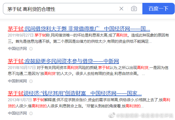
Task: Click the date 2011年9月27日 in first snippet
Action: point(21,35)
